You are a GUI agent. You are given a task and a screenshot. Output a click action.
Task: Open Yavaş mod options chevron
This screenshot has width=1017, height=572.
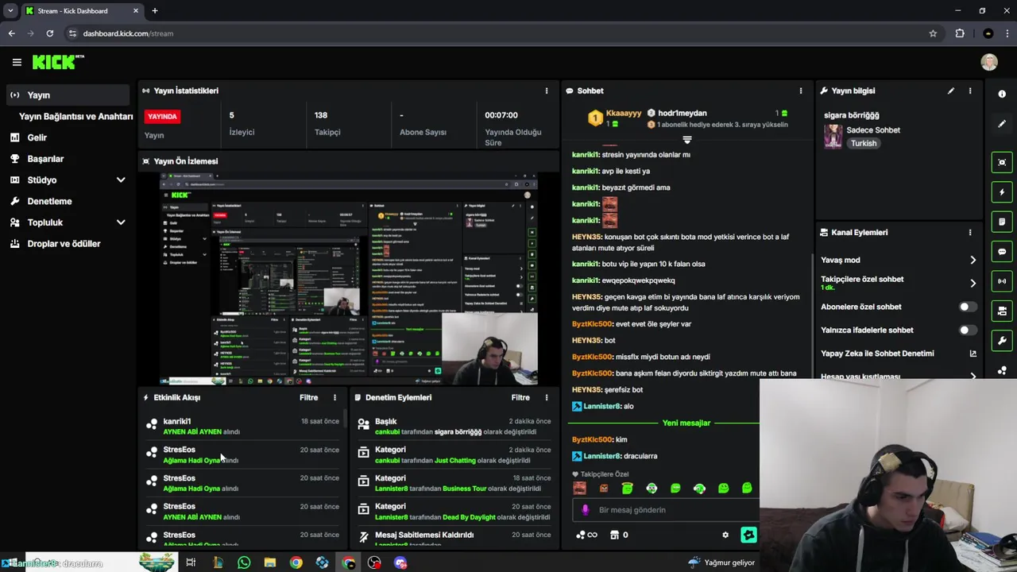pyautogui.click(x=973, y=260)
